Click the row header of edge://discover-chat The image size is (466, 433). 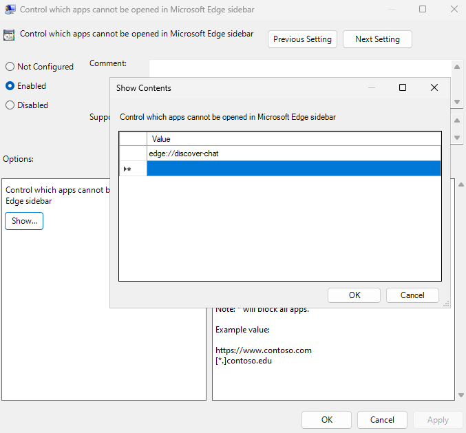pos(133,154)
